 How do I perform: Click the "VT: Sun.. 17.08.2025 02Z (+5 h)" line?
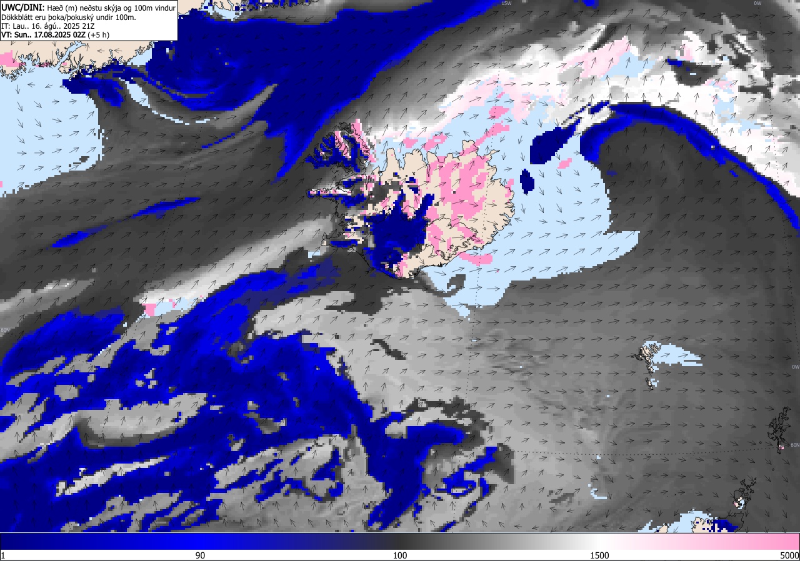click(55, 35)
